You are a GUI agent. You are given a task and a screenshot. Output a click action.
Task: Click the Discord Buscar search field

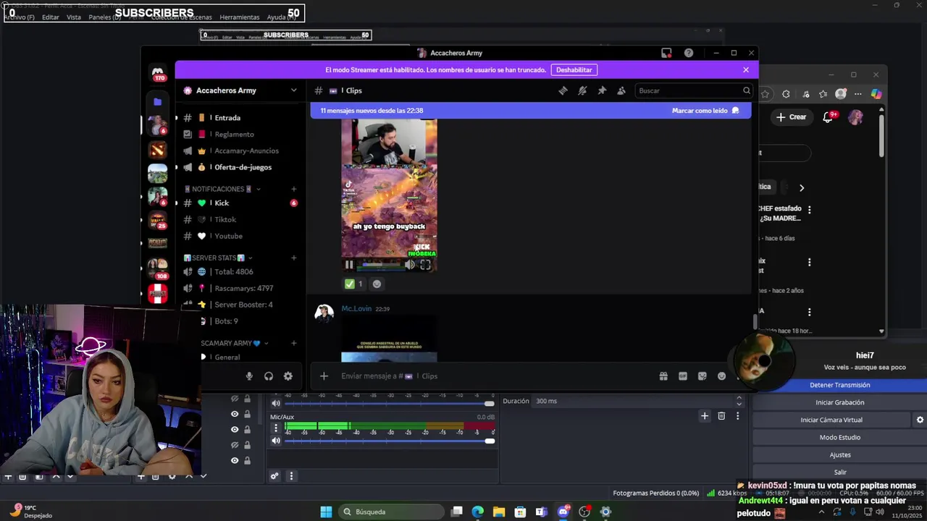click(693, 90)
